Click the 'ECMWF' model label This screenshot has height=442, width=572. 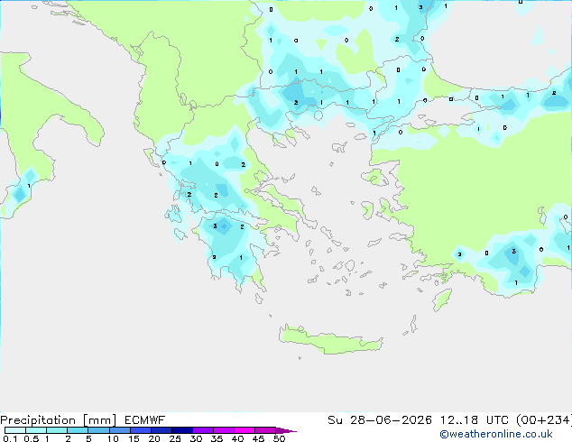(x=145, y=420)
